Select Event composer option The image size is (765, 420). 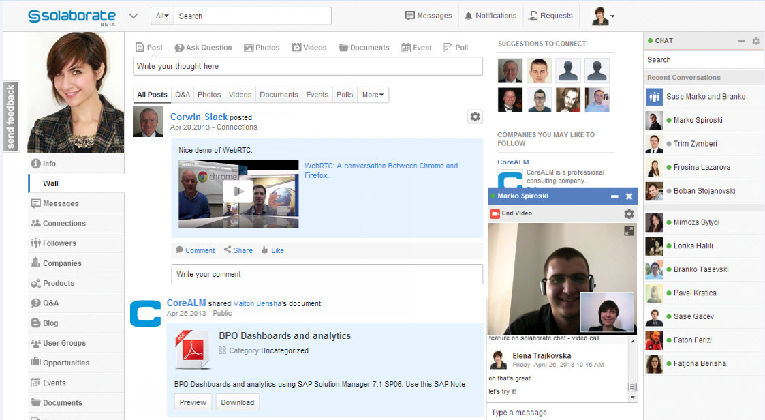417,47
